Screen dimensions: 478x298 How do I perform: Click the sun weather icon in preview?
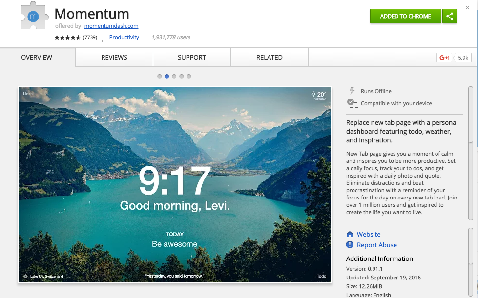(x=313, y=94)
